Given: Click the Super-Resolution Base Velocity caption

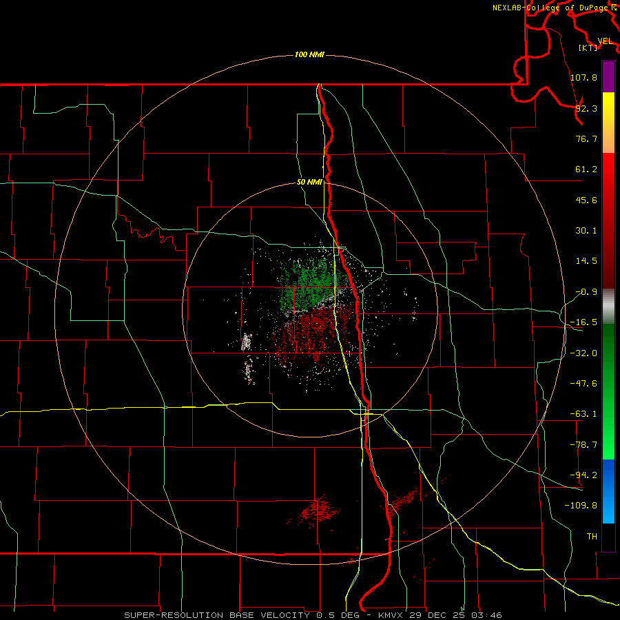Looking at the screenshot, I should 313,615.
